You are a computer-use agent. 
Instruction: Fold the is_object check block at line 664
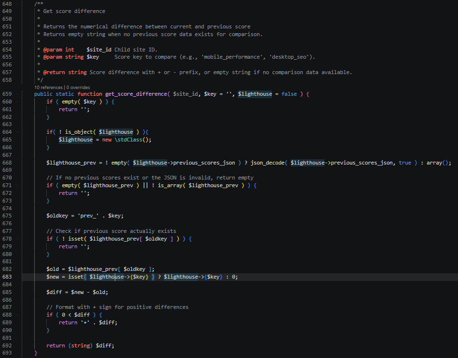pyautogui.click(x=17, y=132)
